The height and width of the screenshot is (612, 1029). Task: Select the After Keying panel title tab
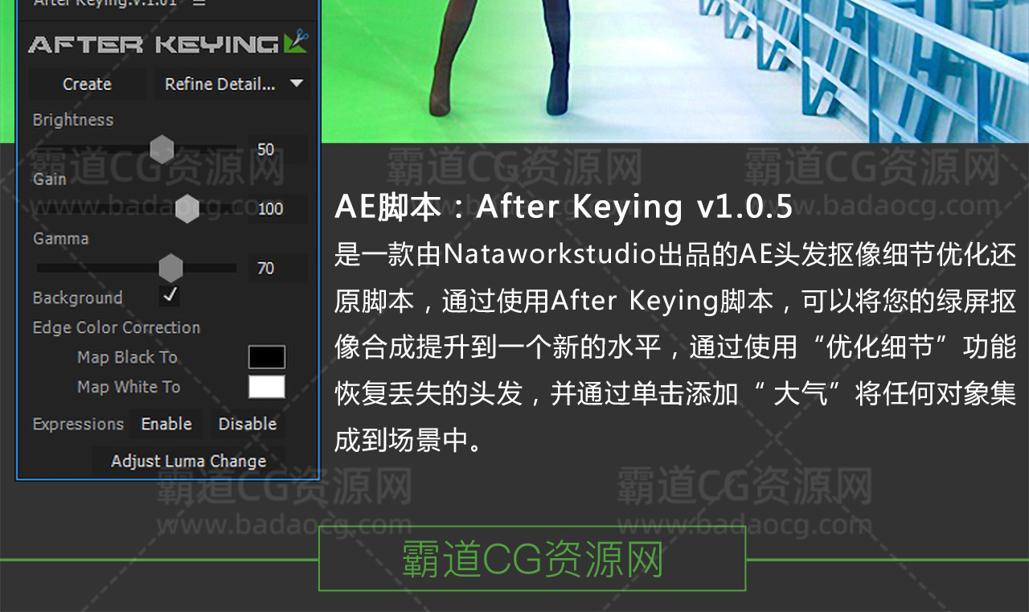(105, 3)
